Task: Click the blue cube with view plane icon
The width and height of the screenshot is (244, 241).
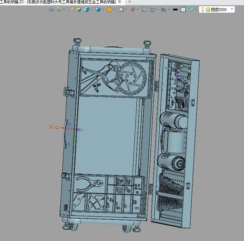Action: click(x=98, y=10)
